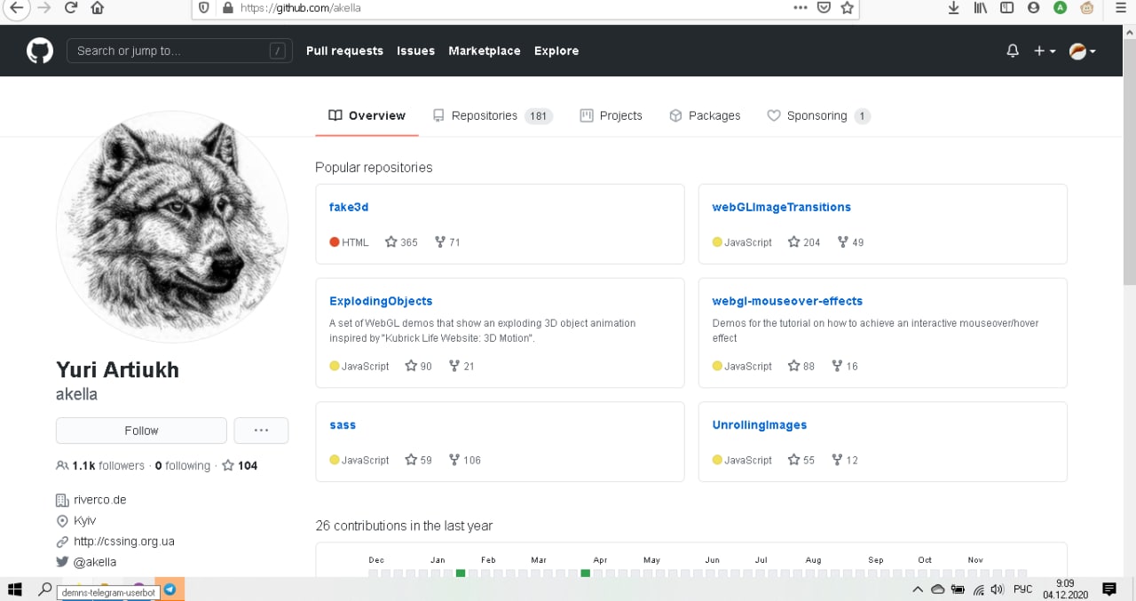The image size is (1136, 601).
Task: Click the site lock icon in address bar
Action: pos(228,7)
